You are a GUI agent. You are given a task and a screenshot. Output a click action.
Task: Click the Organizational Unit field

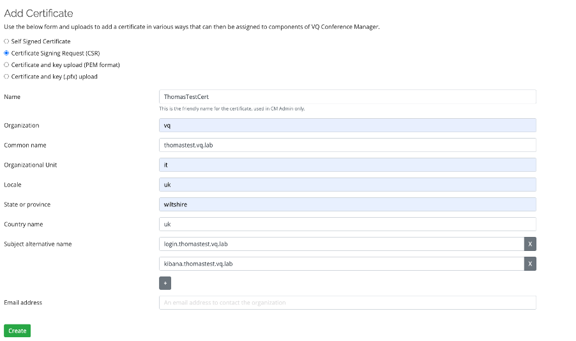[x=347, y=165]
